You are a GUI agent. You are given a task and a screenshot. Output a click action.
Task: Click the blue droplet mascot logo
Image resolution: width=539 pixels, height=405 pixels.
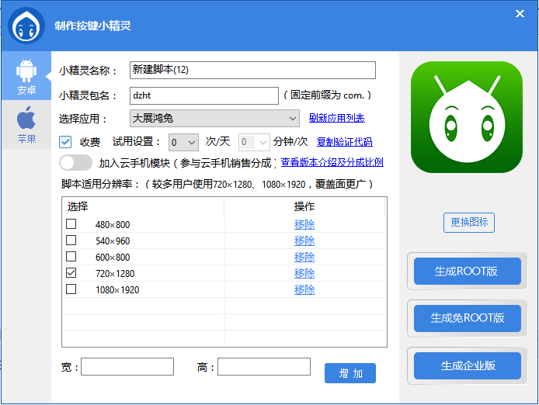pos(26,26)
